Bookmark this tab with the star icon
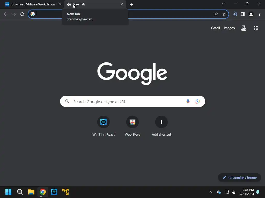 point(224,14)
